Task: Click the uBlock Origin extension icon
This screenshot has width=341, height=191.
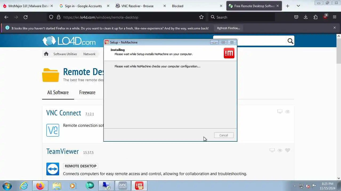Action: pyautogui.click(x=325, y=17)
